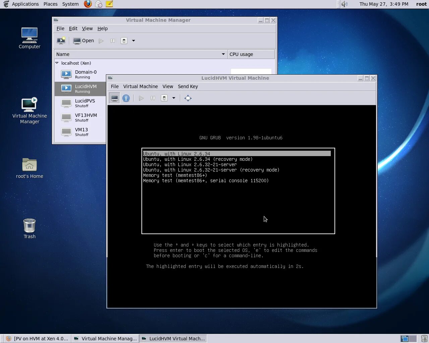The width and height of the screenshot is (429, 343).
Task: Click the volume speaker icon
Action: point(344,4)
